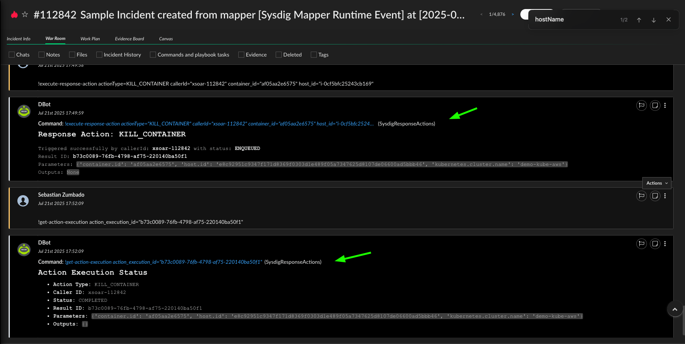Image resolution: width=685 pixels, height=344 pixels.
Task: Jump back to top with arrow button
Action: [675, 309]
